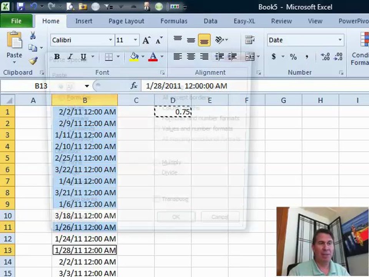Click the Wrap Text icon
The height and width of the screenshot is (277, 369).
click(249, 40)
